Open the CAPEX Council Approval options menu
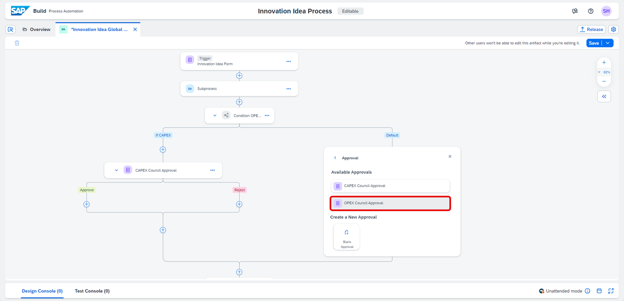This screenshot has height=301, width=624. (213, 170)
